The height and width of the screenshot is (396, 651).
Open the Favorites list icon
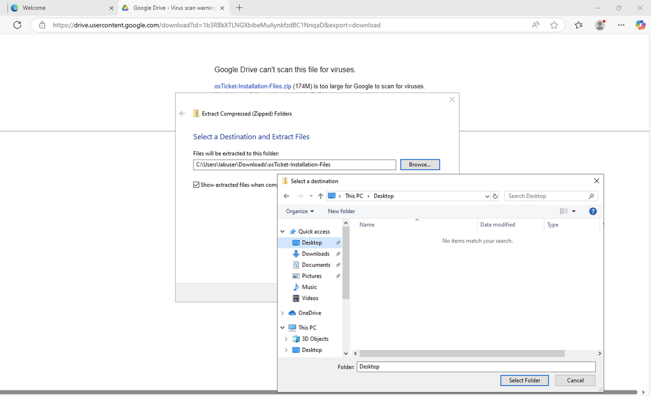pos(579,25)
